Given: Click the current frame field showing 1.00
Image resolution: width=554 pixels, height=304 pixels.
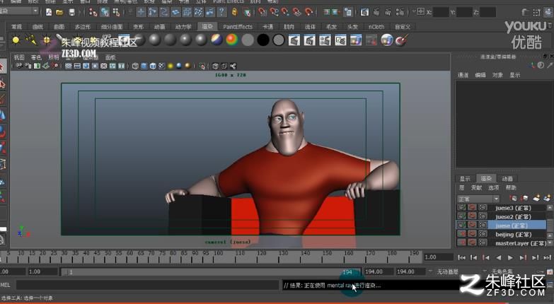Looking at the screenshot, I should click(438, 257).
